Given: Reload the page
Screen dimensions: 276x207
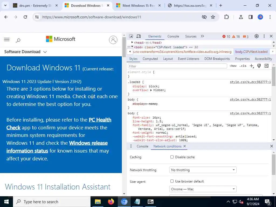Looking at the screenshot, I should click(25, 17).
